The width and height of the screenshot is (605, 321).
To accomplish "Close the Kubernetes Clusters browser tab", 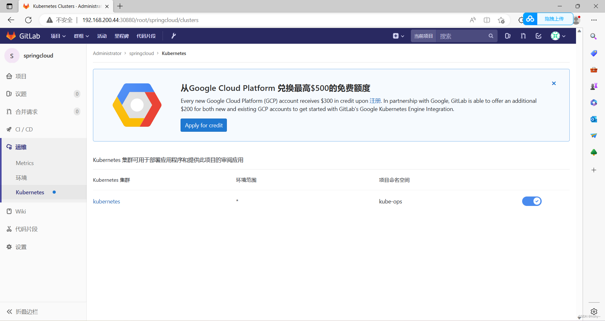I will [107, 6].
